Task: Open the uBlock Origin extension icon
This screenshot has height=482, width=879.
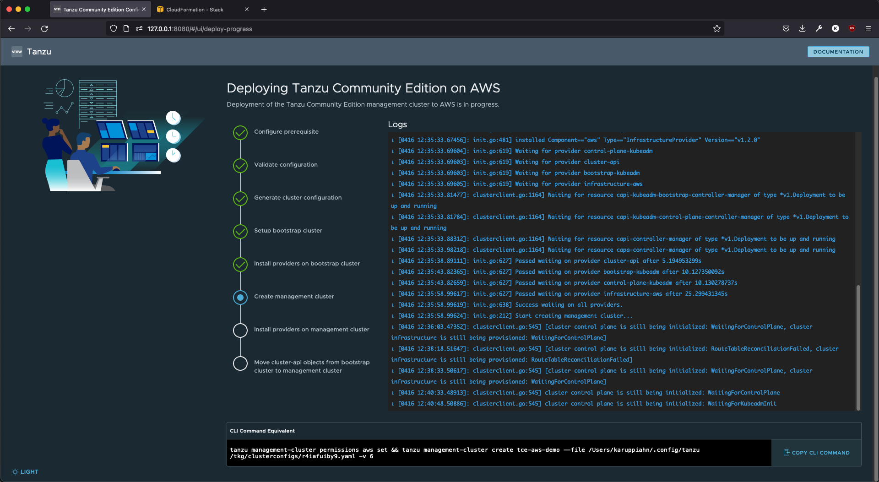Action: click(x=852, y=28)
